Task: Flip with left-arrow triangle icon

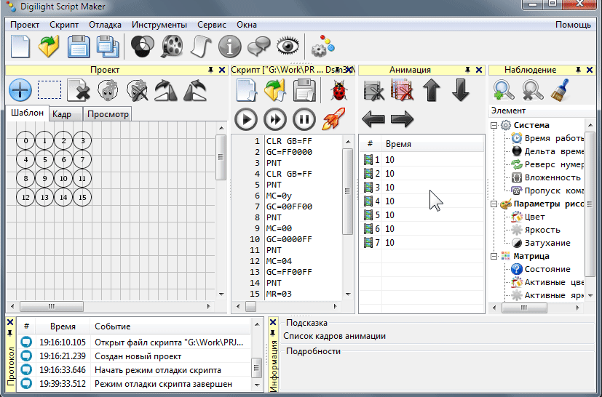Action: click(x=195, y=90)
